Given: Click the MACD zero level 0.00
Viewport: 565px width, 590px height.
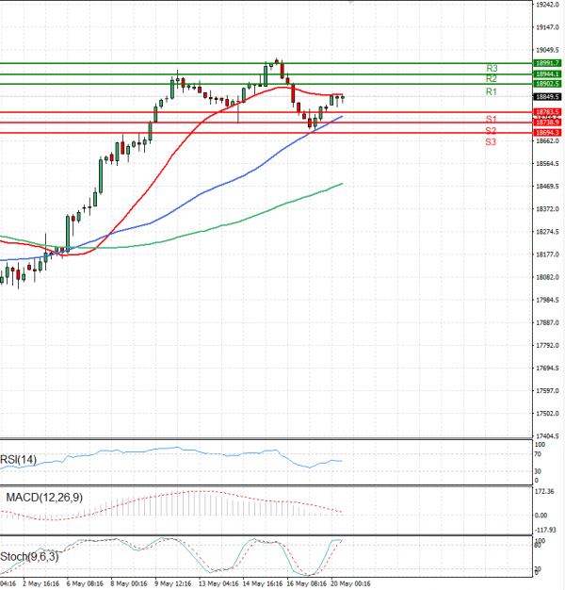Looking at the screenshot, I should 541,516.
